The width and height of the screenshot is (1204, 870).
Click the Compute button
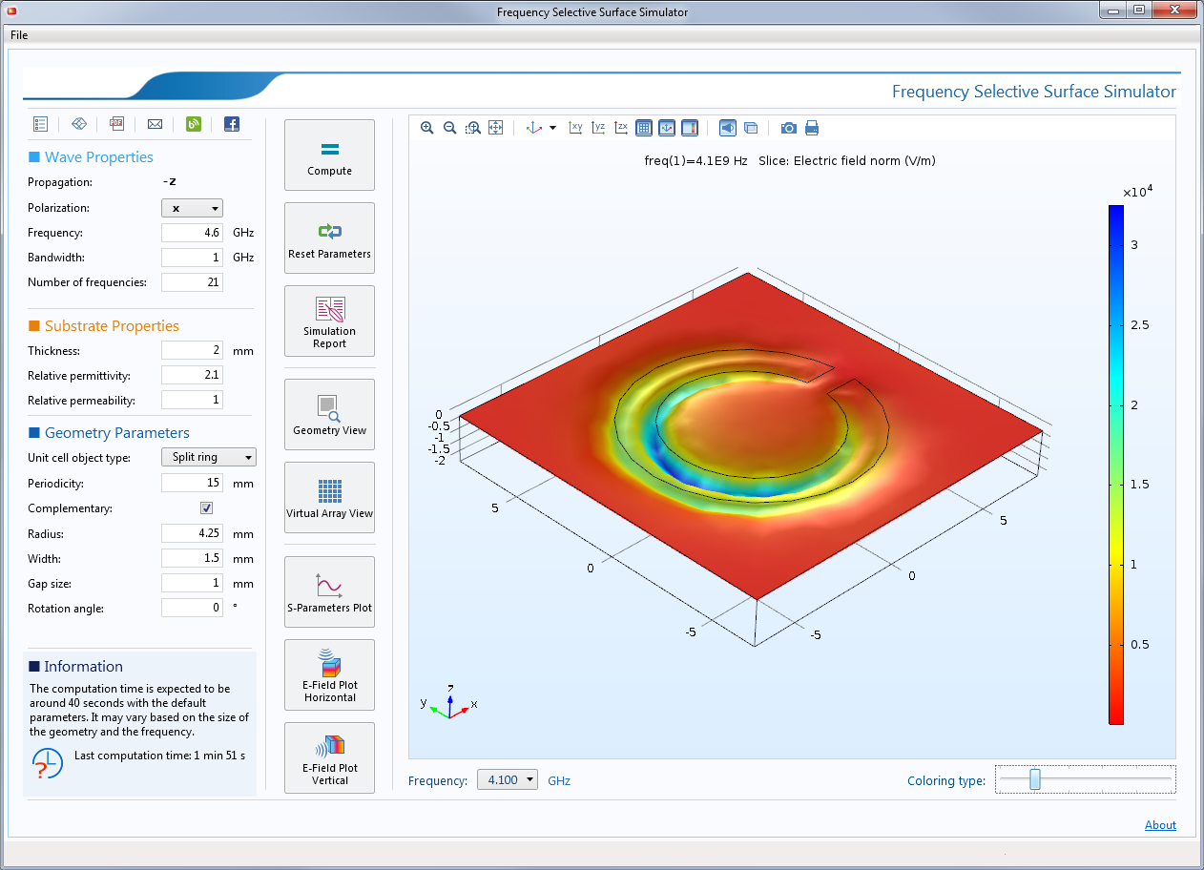tap(329, 155)
